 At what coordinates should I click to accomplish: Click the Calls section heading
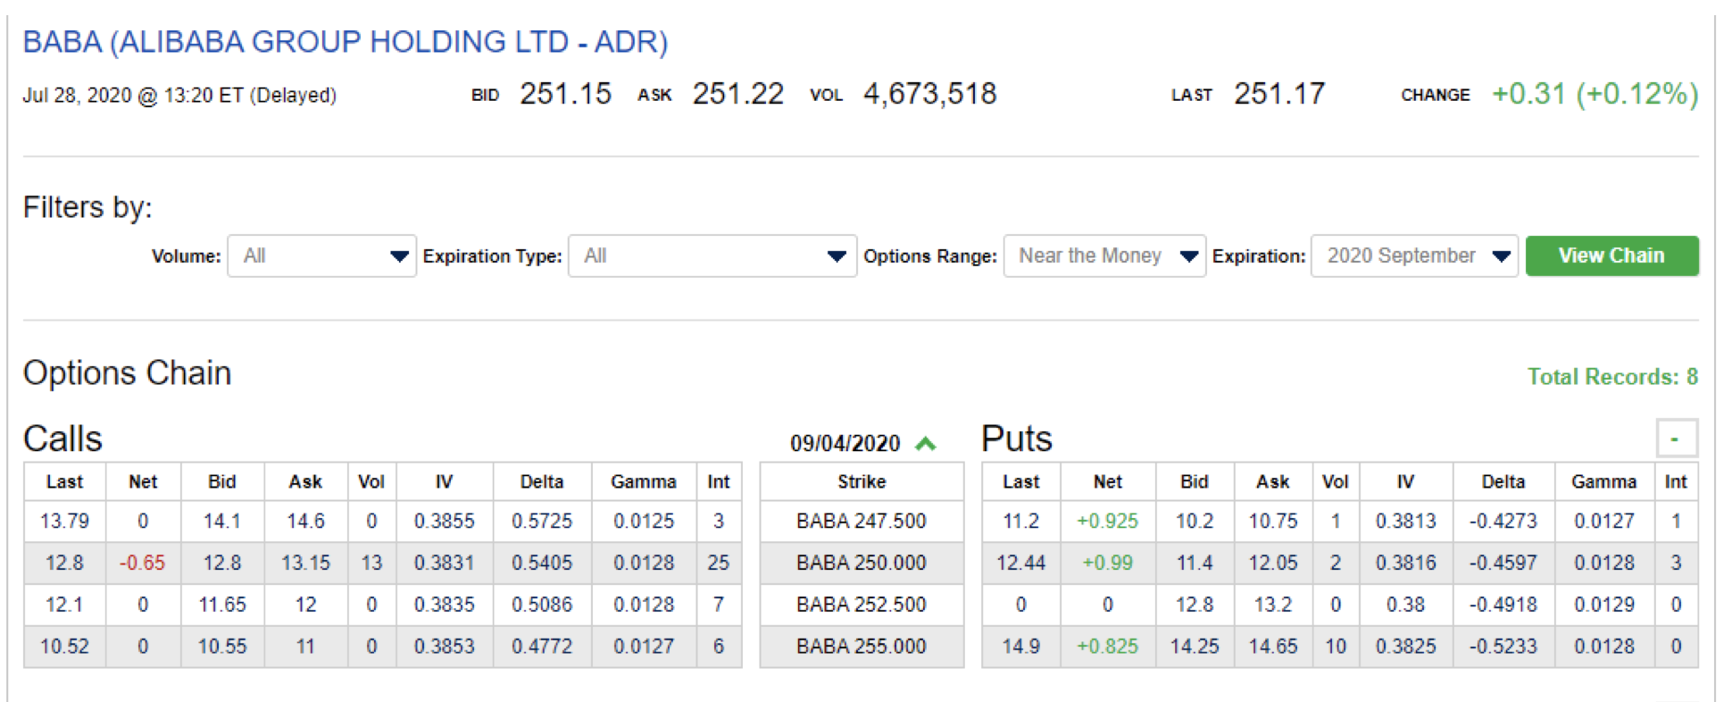tap(62, 439)
